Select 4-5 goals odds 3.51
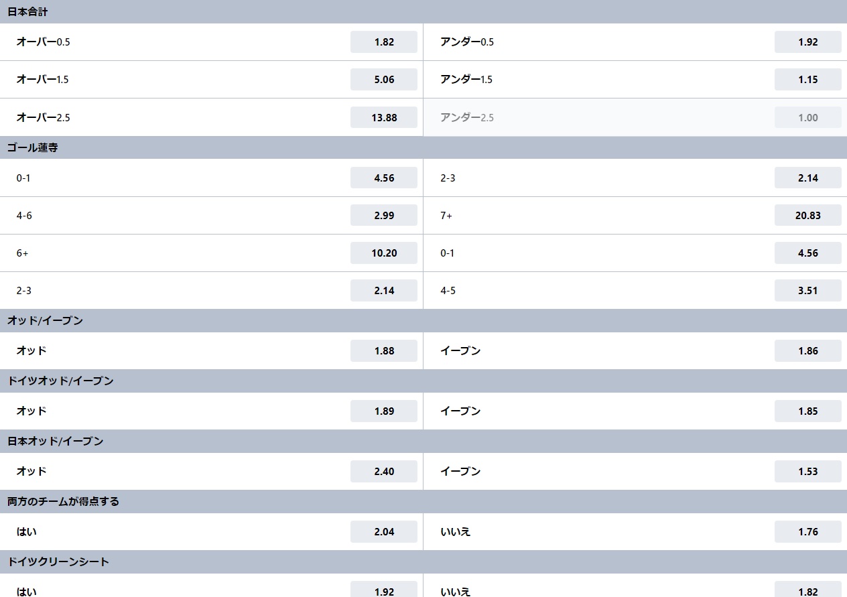 pos(807,290)
